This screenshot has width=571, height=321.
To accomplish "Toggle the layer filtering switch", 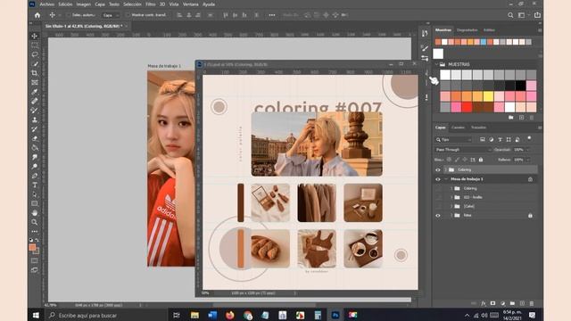I will 529,138.
